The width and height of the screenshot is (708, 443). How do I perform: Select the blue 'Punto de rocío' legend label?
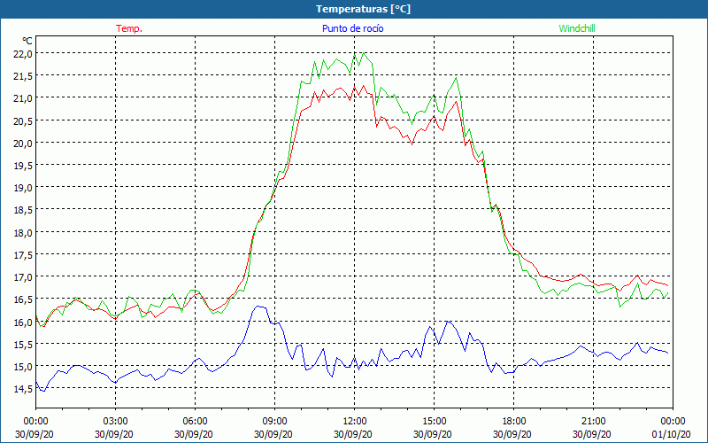352,28
